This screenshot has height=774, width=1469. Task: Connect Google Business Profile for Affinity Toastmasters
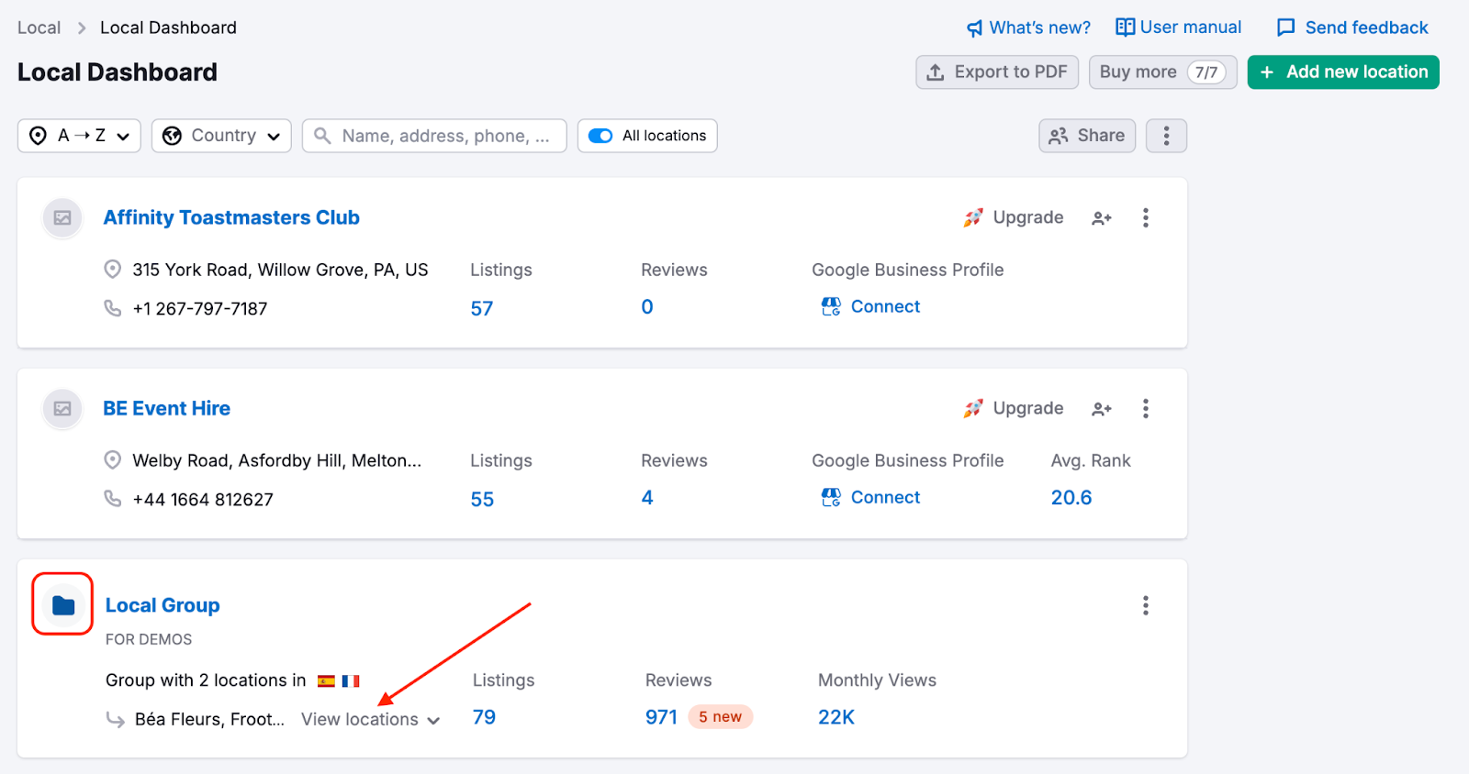click(870, 306)
